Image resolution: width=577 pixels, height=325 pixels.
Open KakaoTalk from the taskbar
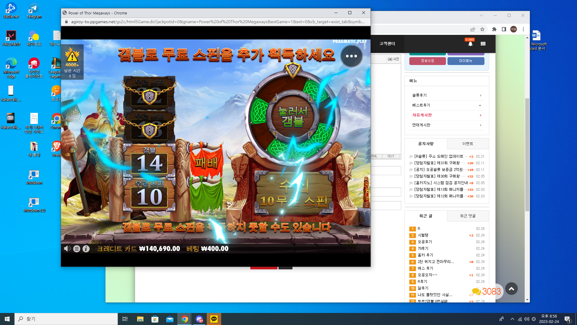tap(214, 319)
